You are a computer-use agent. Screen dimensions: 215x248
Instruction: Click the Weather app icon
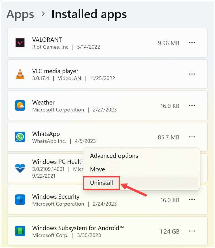20,105
